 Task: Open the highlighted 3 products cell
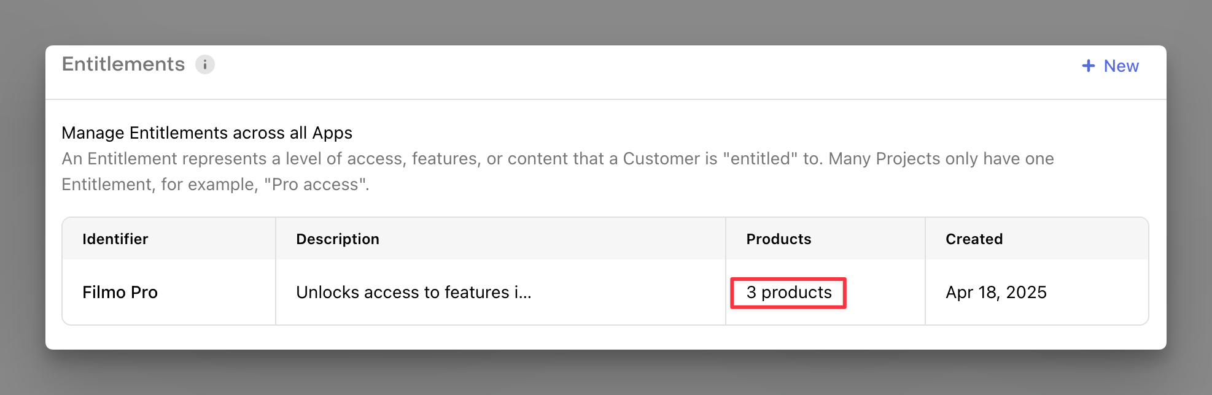pos(789,293)
